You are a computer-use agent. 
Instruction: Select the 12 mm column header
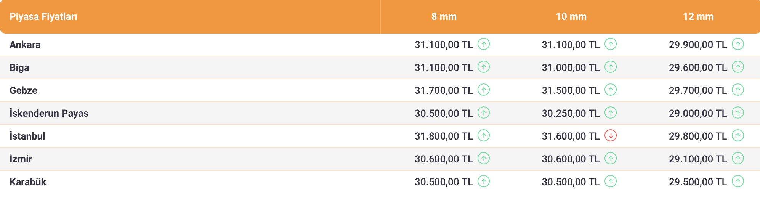point(698,17)
